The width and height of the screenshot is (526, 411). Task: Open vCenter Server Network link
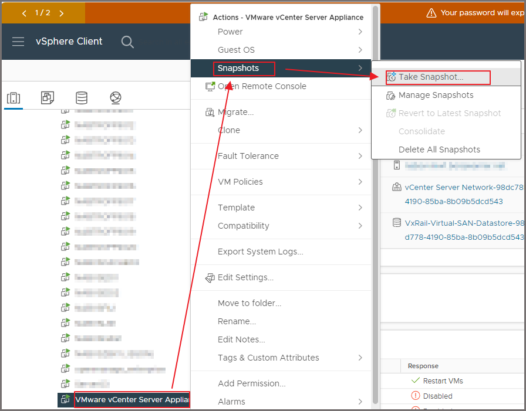tap(464, 194)
